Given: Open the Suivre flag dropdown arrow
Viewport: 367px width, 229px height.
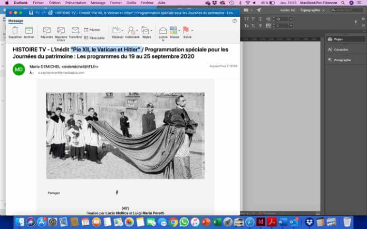Looking at the screenshot, I should tap(192, 31).
